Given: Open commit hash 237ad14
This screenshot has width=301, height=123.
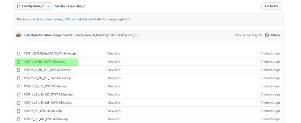Looking at the screenshot, I should tap(240, 35).
